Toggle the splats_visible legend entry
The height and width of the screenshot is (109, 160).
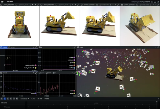click(36, 65)
